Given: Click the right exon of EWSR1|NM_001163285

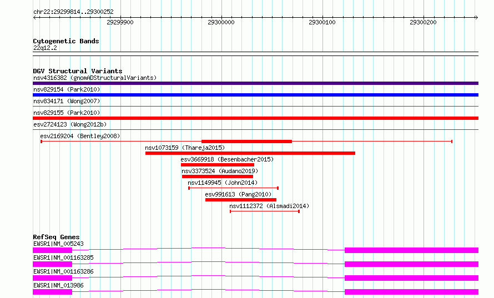Looking at the screenshot, I should pyautogui.click(x=411, y=264).
